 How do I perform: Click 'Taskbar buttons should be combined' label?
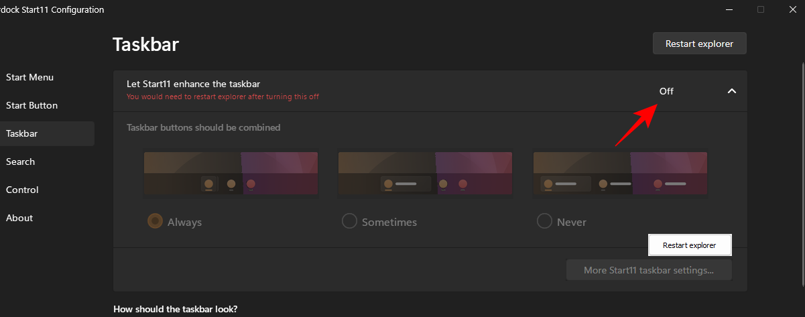(x=203, y=127)
